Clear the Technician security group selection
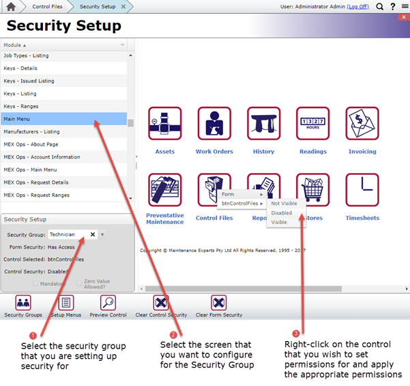The width and height of the screenshot is (410, 386). pyautogui.click(x=93, y=234)
